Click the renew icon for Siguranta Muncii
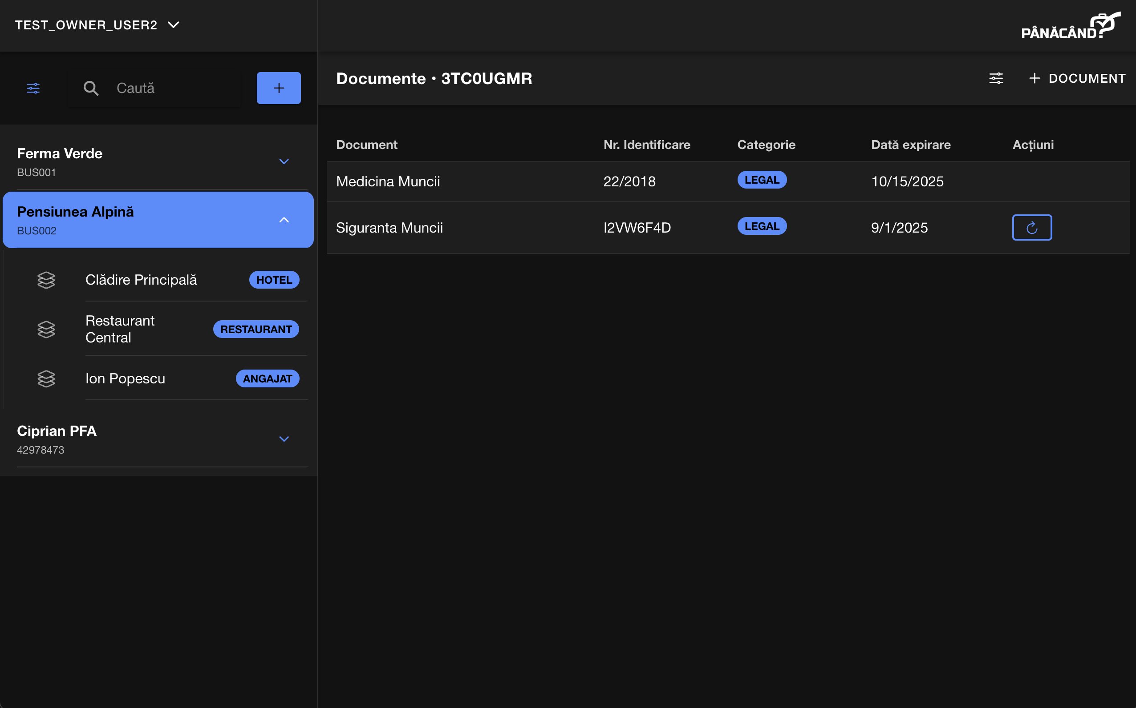The height and width of the screenshot is (708, 1136). click(1031, 228)
